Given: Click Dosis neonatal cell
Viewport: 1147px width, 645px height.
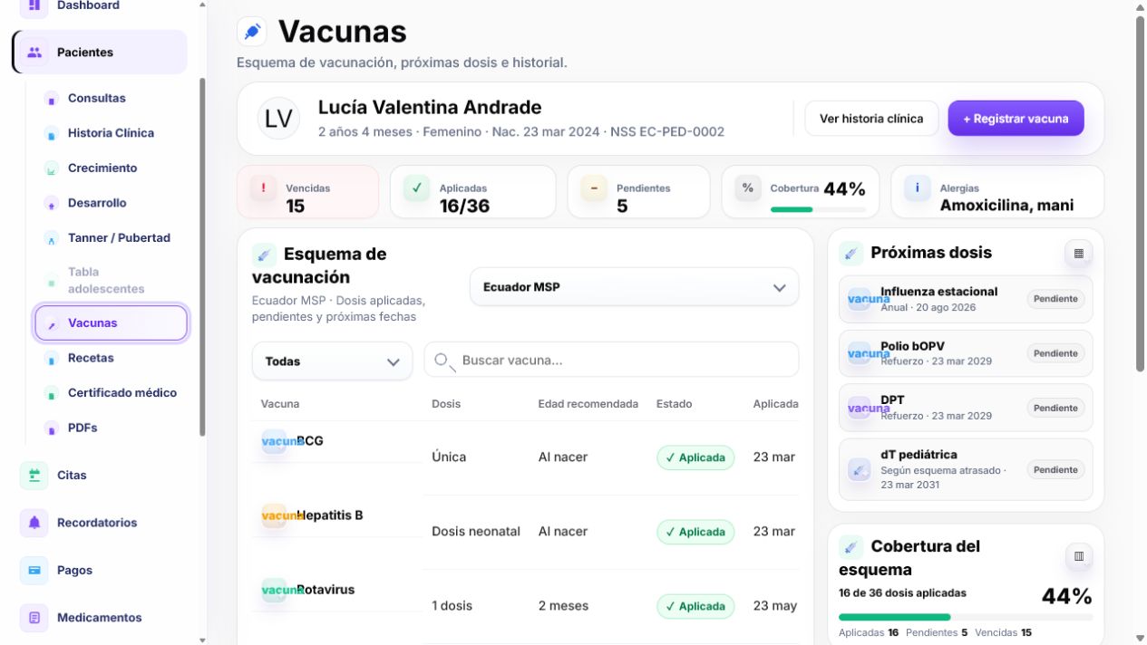Looking at the screenshot, I should point(476,532).
